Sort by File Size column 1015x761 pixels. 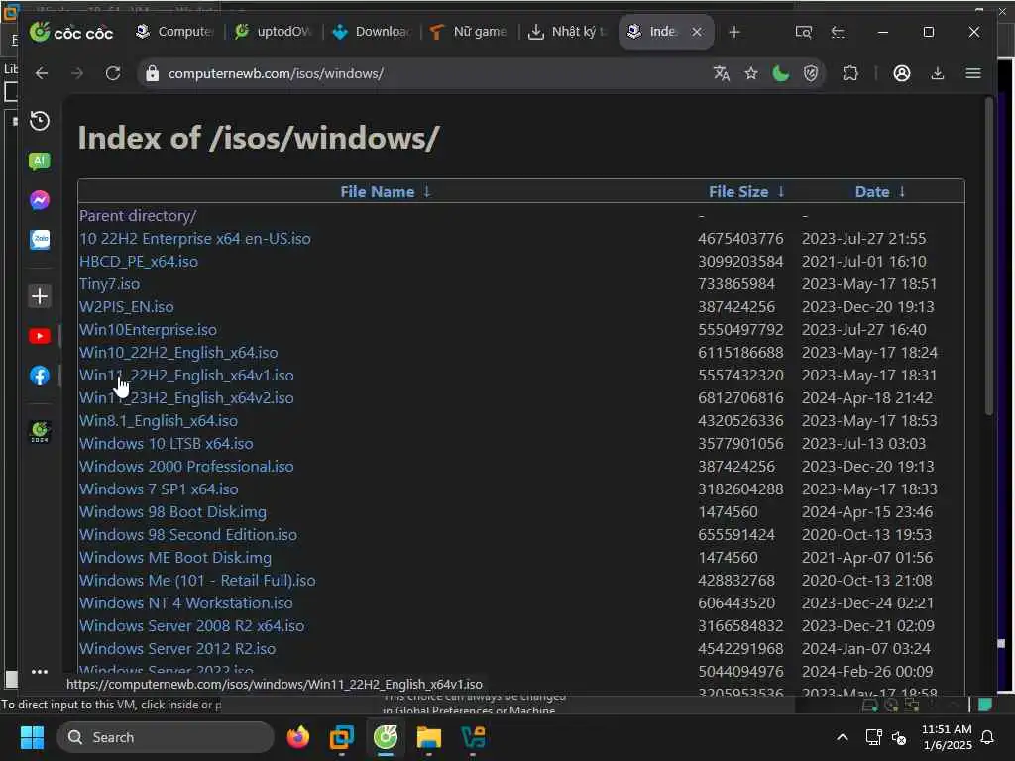click(746, 192)
